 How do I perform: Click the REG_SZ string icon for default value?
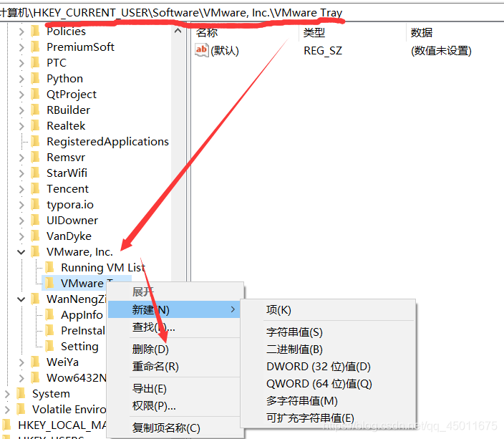202,51
